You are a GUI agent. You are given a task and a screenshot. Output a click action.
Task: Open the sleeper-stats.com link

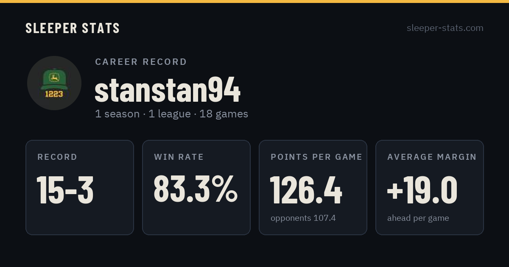[x=445, y=28]
